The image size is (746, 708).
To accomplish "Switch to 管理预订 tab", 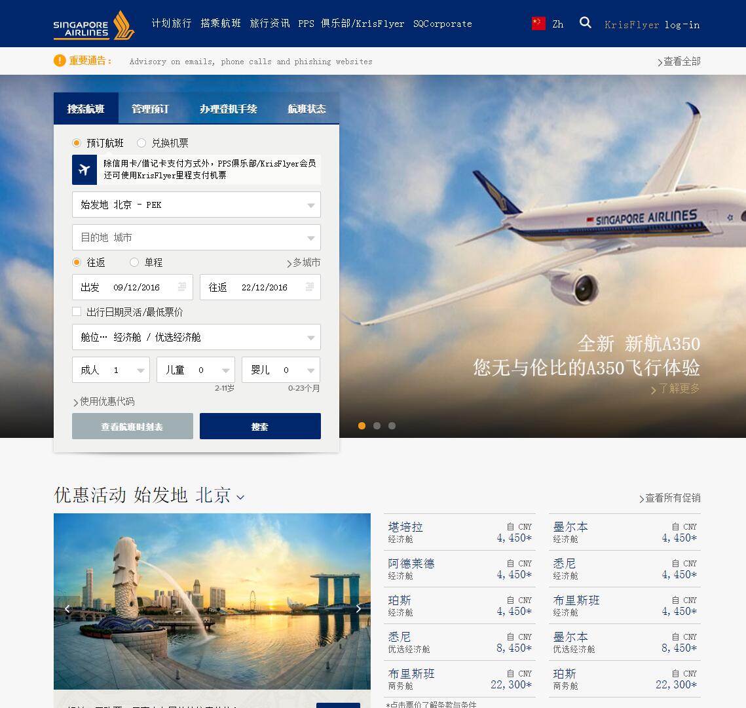I will (151, 109).
